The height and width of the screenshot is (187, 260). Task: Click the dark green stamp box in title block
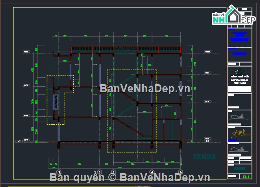[x=239, y=169]
